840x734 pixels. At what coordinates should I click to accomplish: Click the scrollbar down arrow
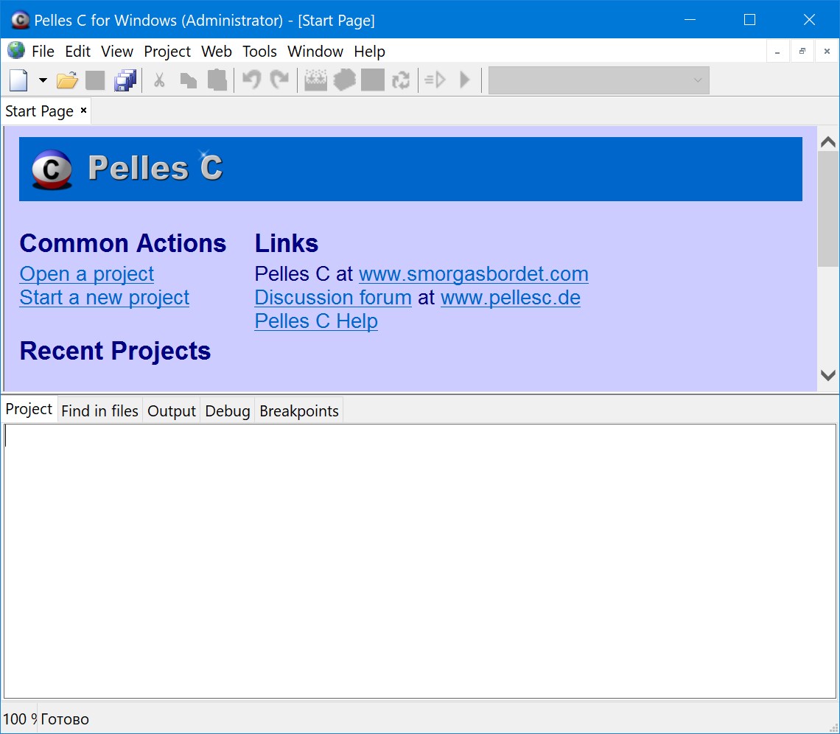[x=827, y=376]
